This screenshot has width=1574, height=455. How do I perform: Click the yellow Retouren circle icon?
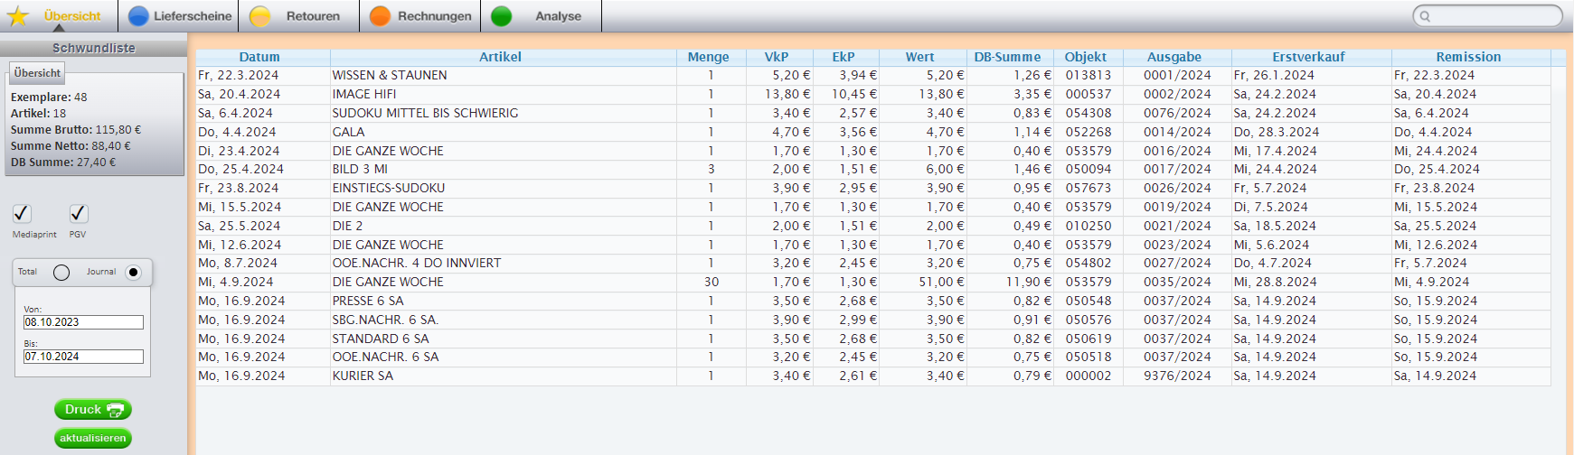pyautogui.click(x=259, y=16)
